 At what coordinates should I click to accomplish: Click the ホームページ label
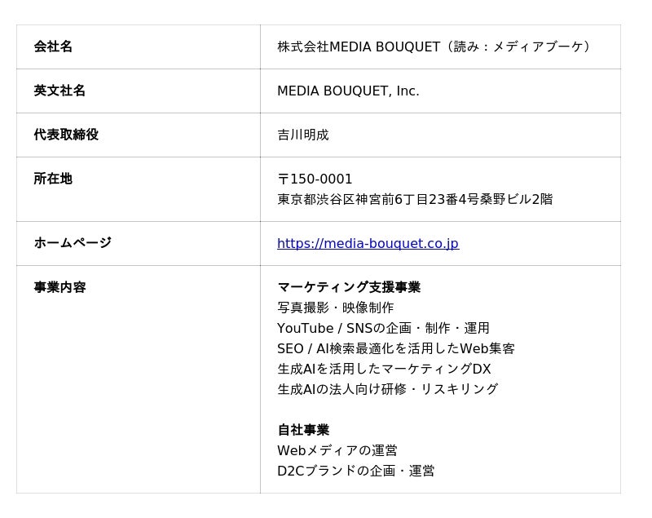point(73,242)
